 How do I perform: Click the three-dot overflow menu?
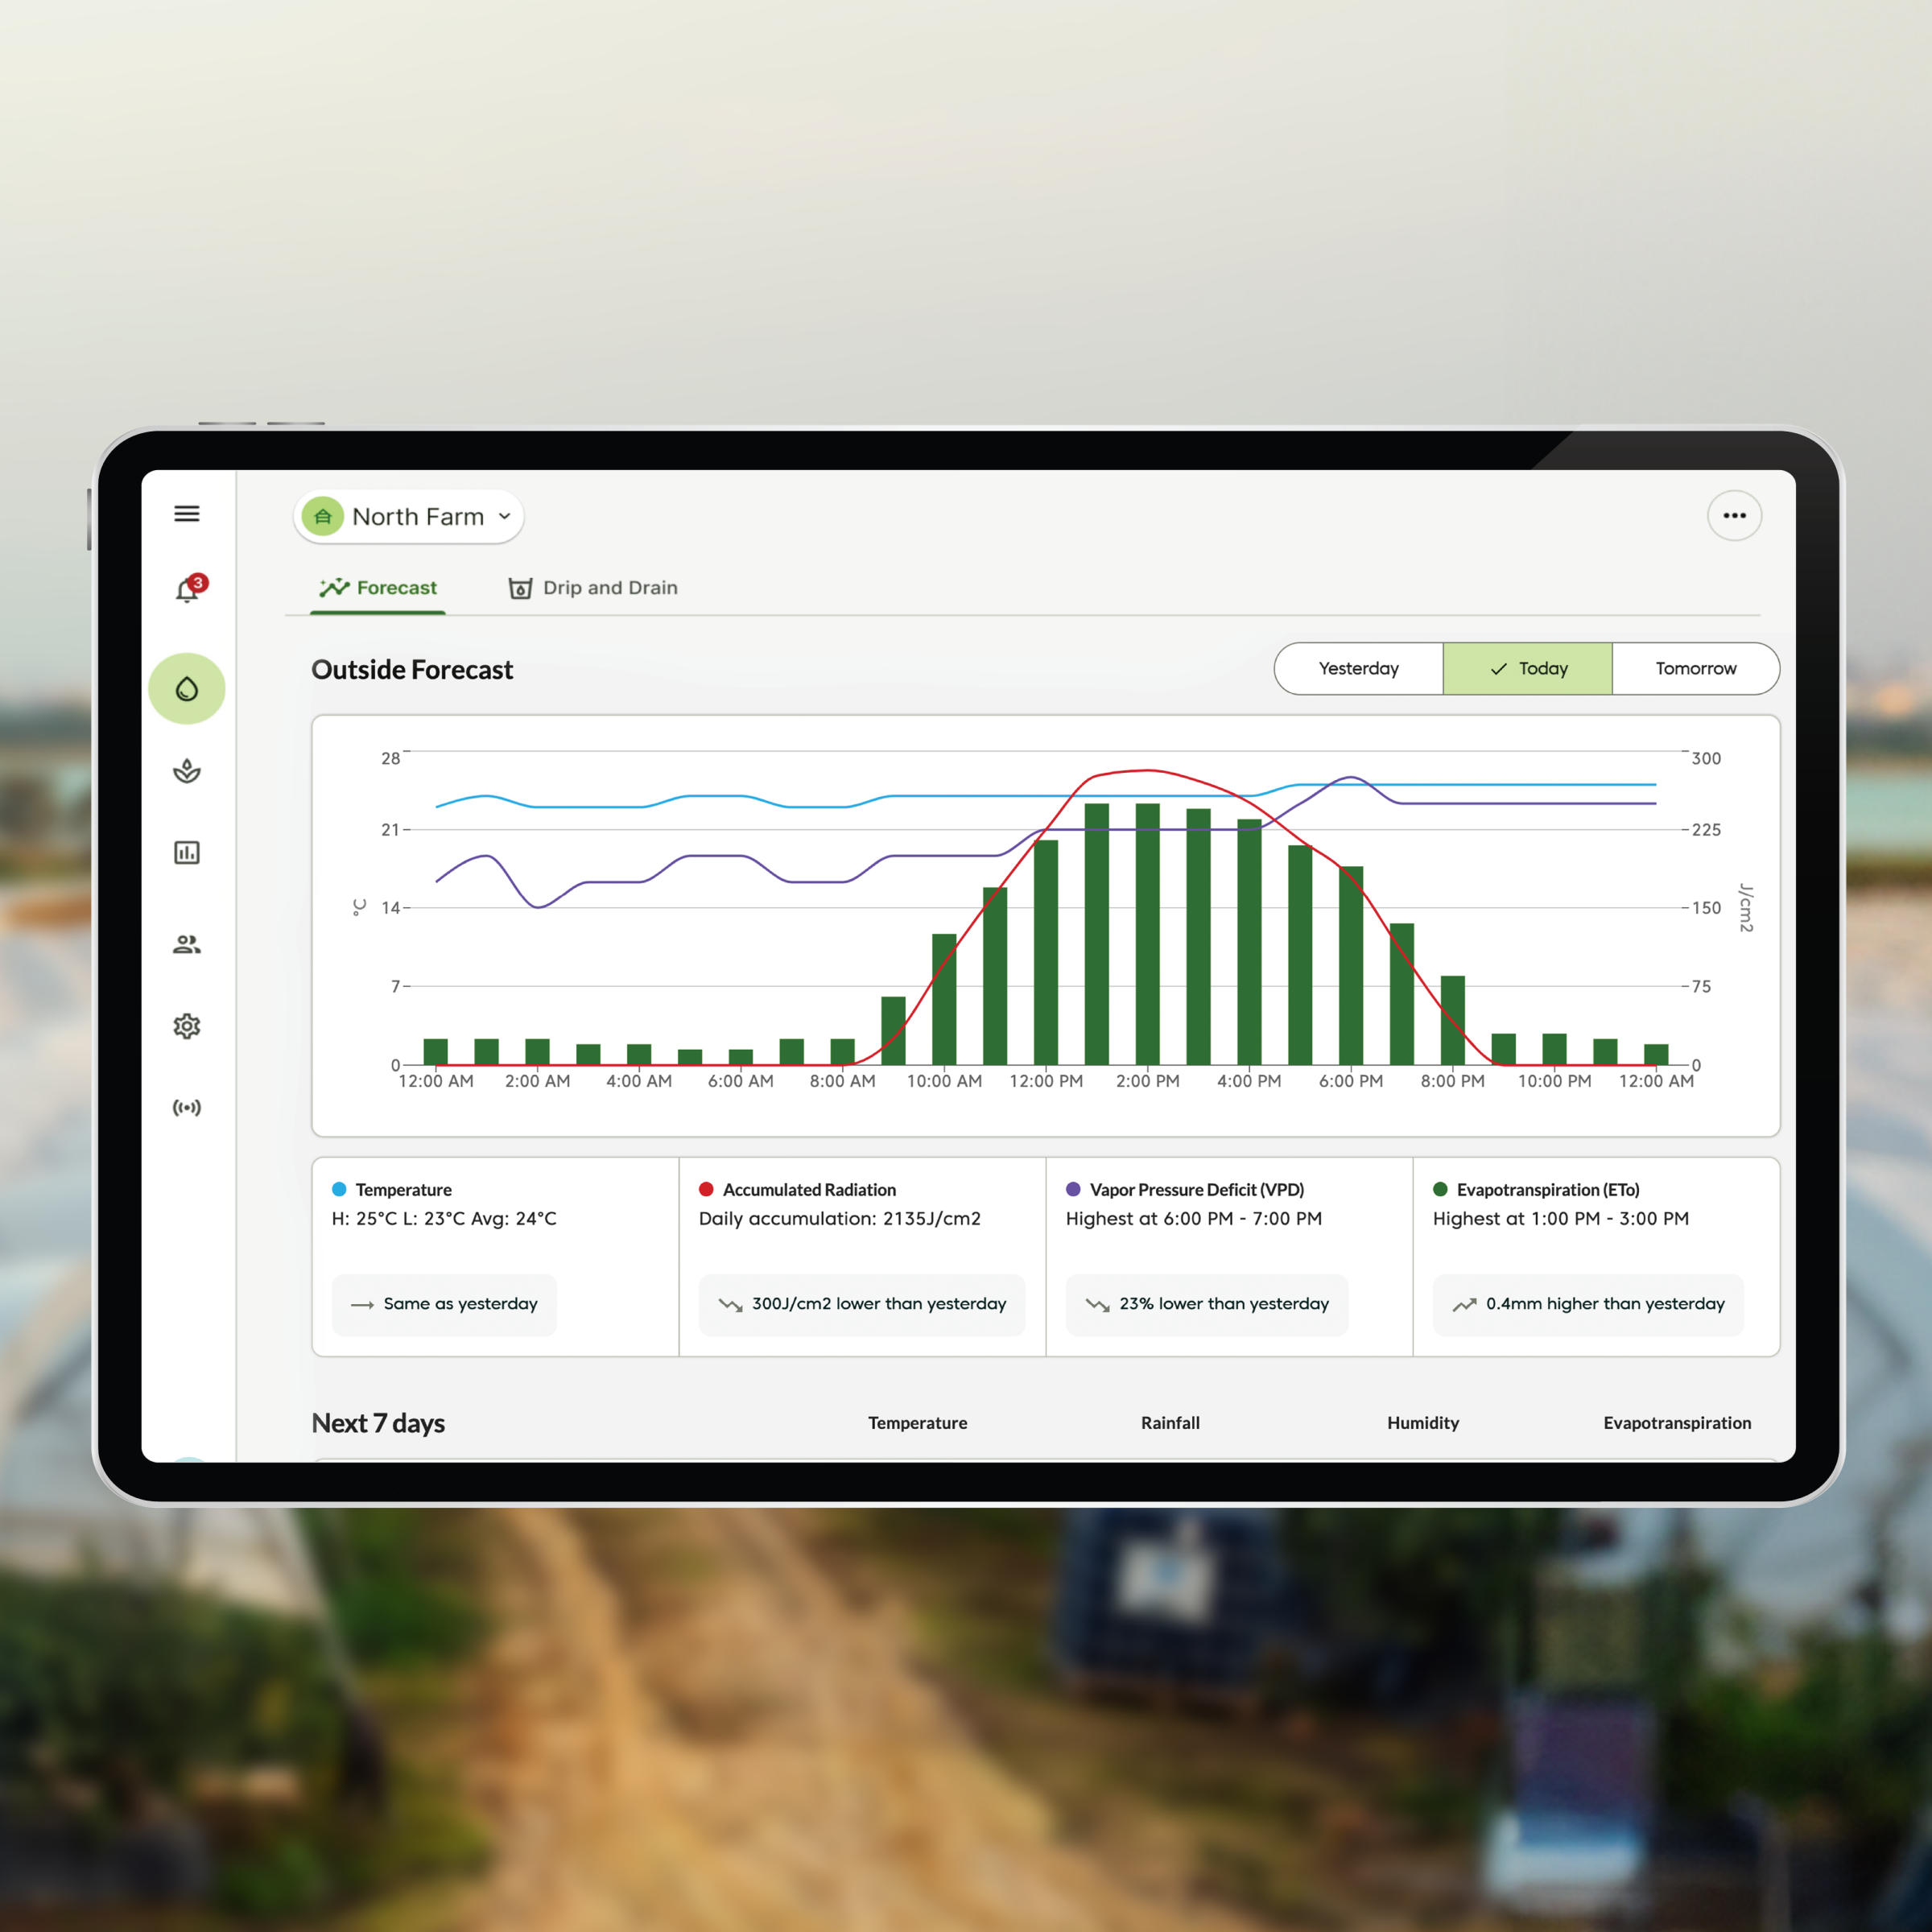[x=1736, y=517]
